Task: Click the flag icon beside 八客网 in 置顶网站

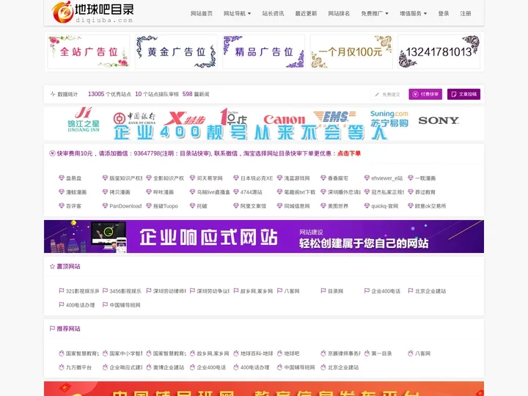Action: (279, 290)
